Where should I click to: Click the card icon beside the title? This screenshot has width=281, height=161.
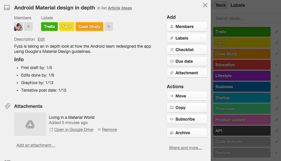[x=7, y=8]
